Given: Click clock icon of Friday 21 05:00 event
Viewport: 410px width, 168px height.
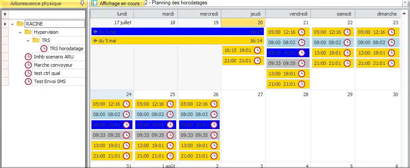Looking at the screenshot, I should (302, 32).
